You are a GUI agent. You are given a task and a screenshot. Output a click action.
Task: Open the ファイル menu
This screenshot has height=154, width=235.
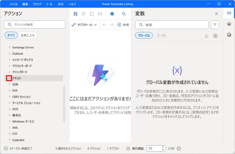tap(13, 4)
